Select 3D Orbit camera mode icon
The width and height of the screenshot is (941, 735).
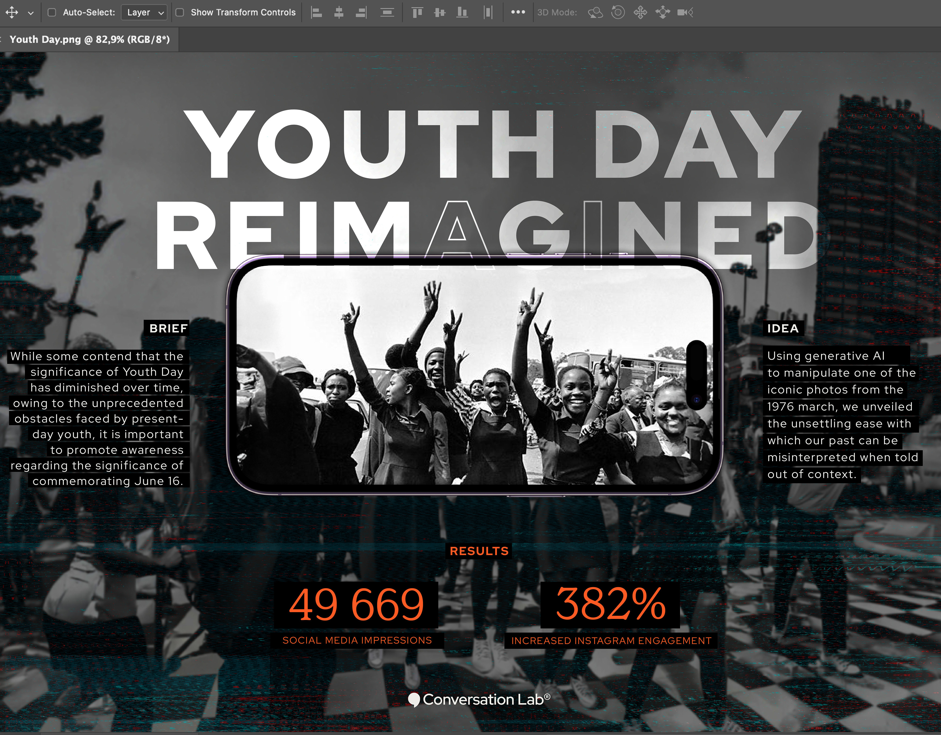[595, 12]
